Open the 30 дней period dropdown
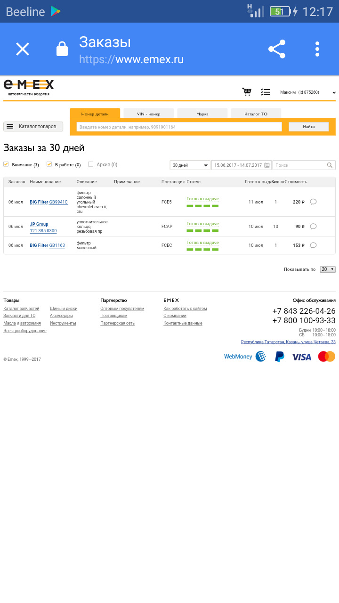 190,165
